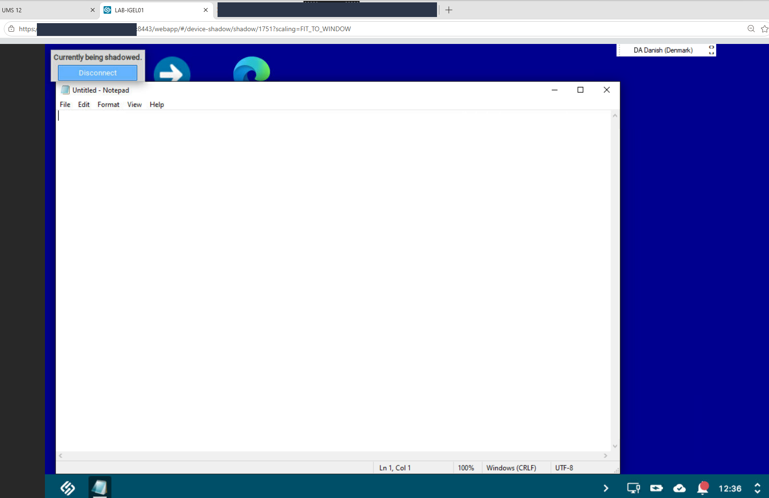Select the LAB-IGEL01 browser tab
Image resolution: width=769 pixels, height=498 pixels.
[x=157, y=10]
